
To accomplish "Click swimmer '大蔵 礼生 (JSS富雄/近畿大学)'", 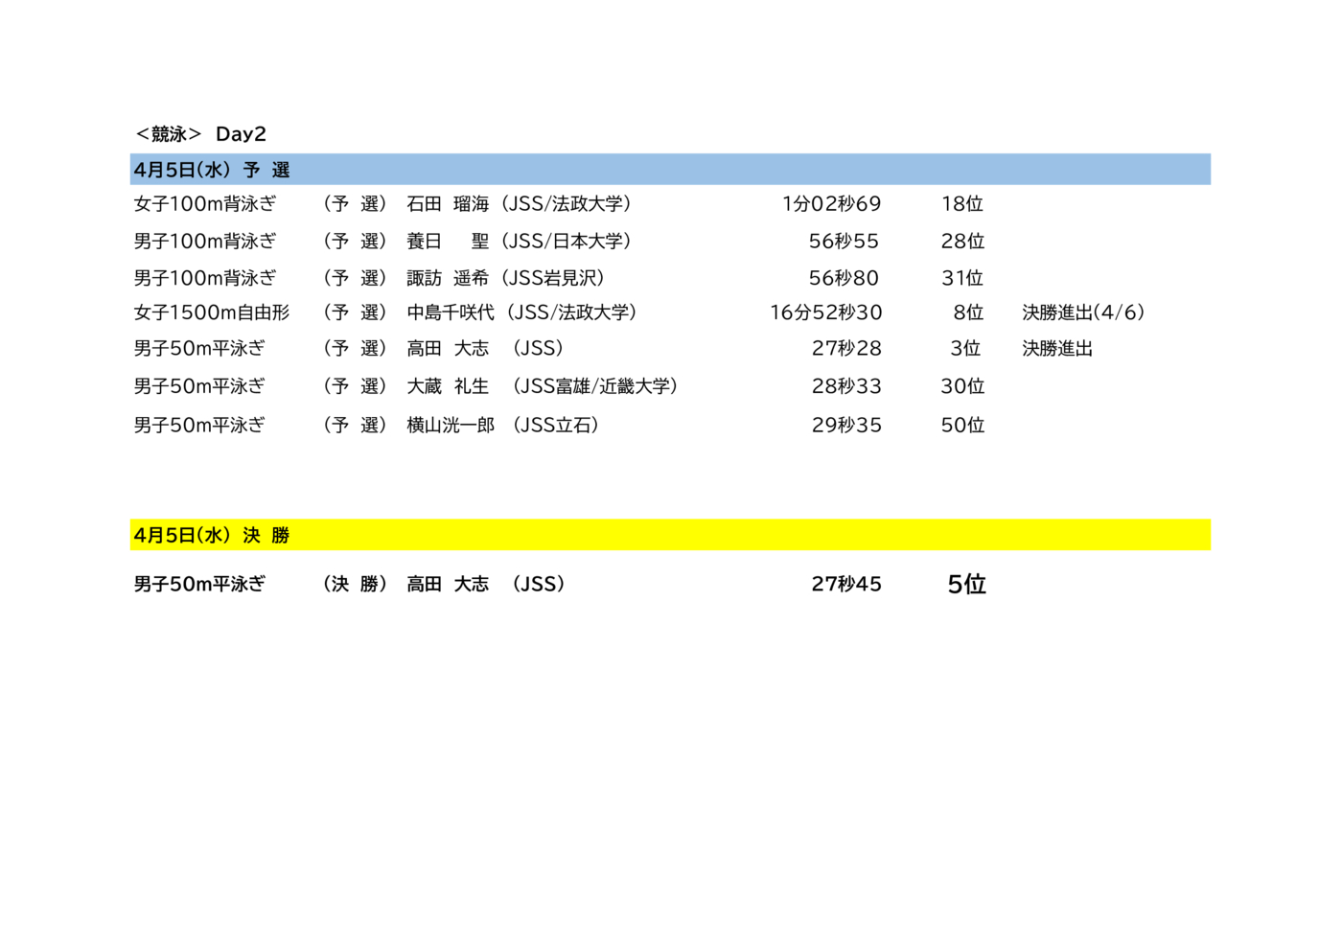I will point(544,386).
